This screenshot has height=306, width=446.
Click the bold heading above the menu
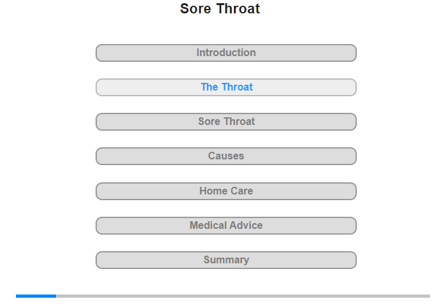(x=220, y=9)
